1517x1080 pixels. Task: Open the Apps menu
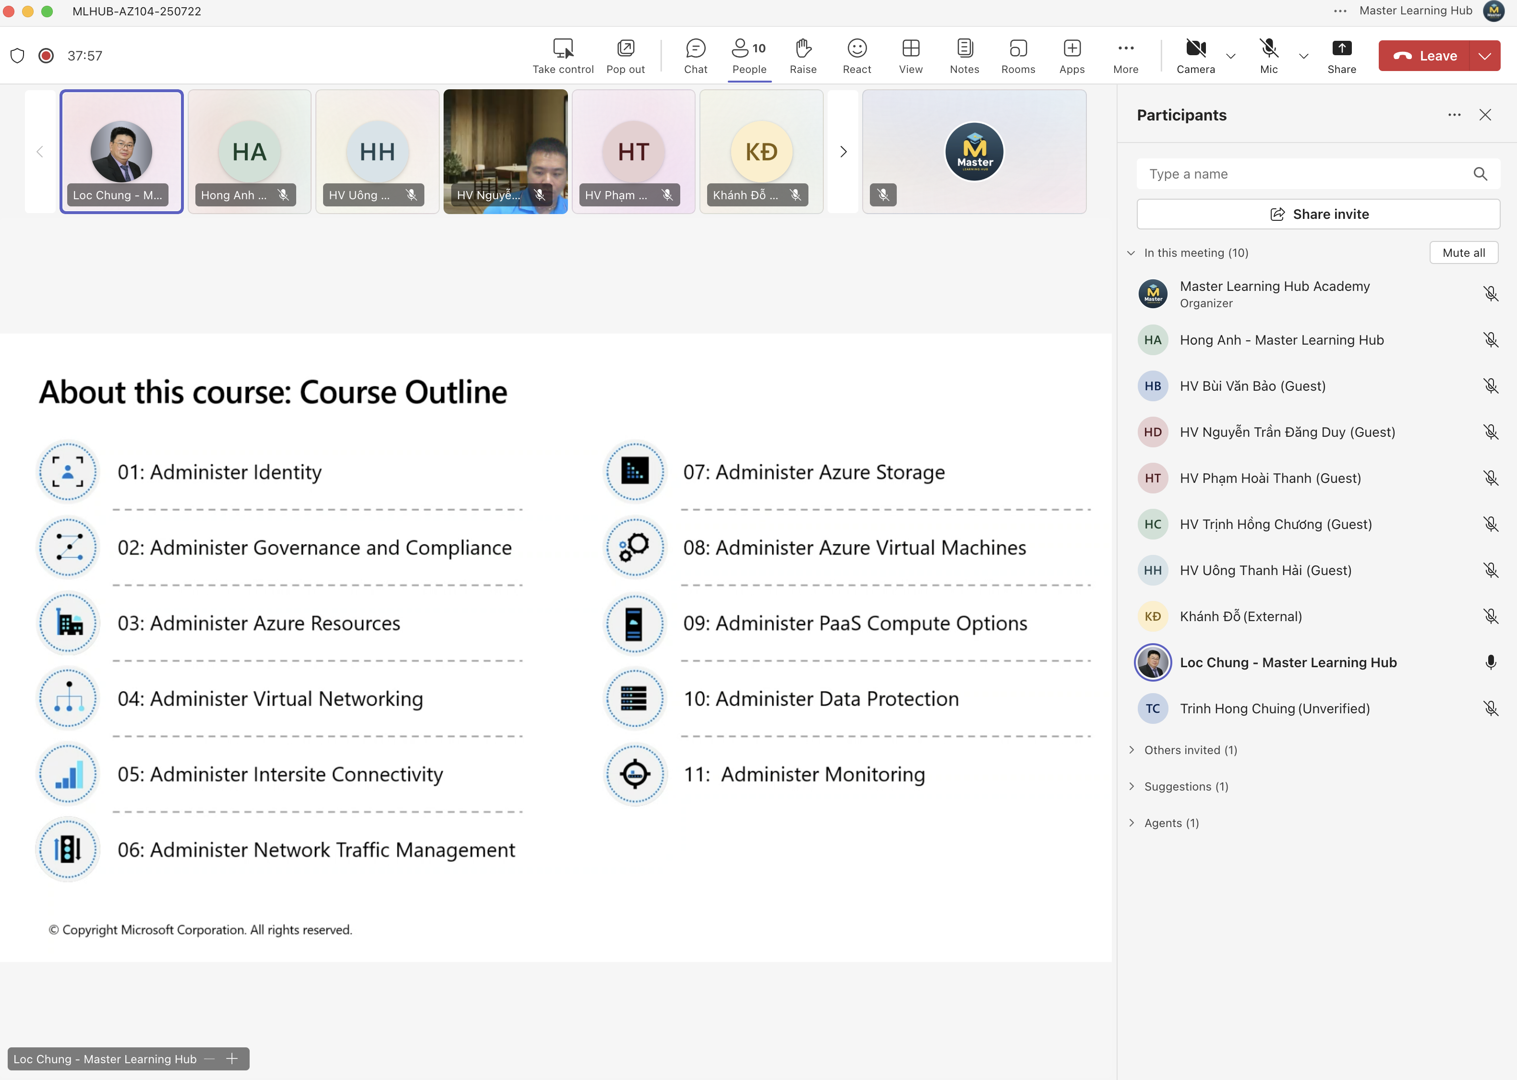coord(1072,56)
